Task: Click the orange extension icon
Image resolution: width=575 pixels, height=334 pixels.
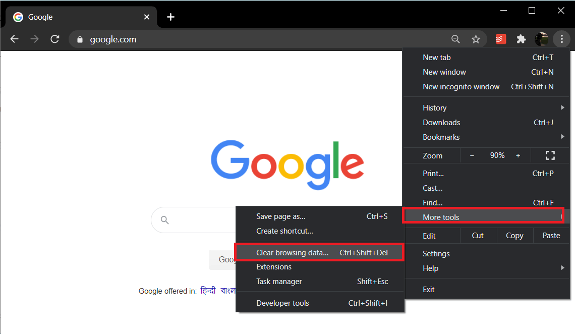Action: pos(500,39)
